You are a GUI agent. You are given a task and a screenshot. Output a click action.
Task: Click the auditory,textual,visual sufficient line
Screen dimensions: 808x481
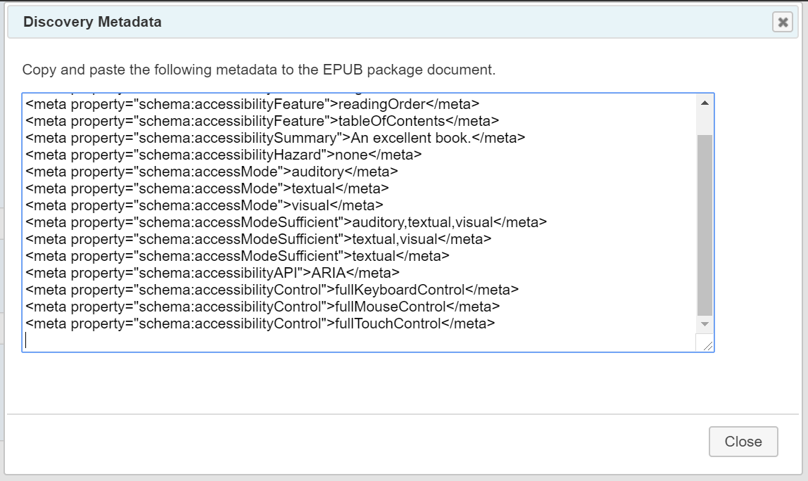pyautogui.click(x=286, y=222)
